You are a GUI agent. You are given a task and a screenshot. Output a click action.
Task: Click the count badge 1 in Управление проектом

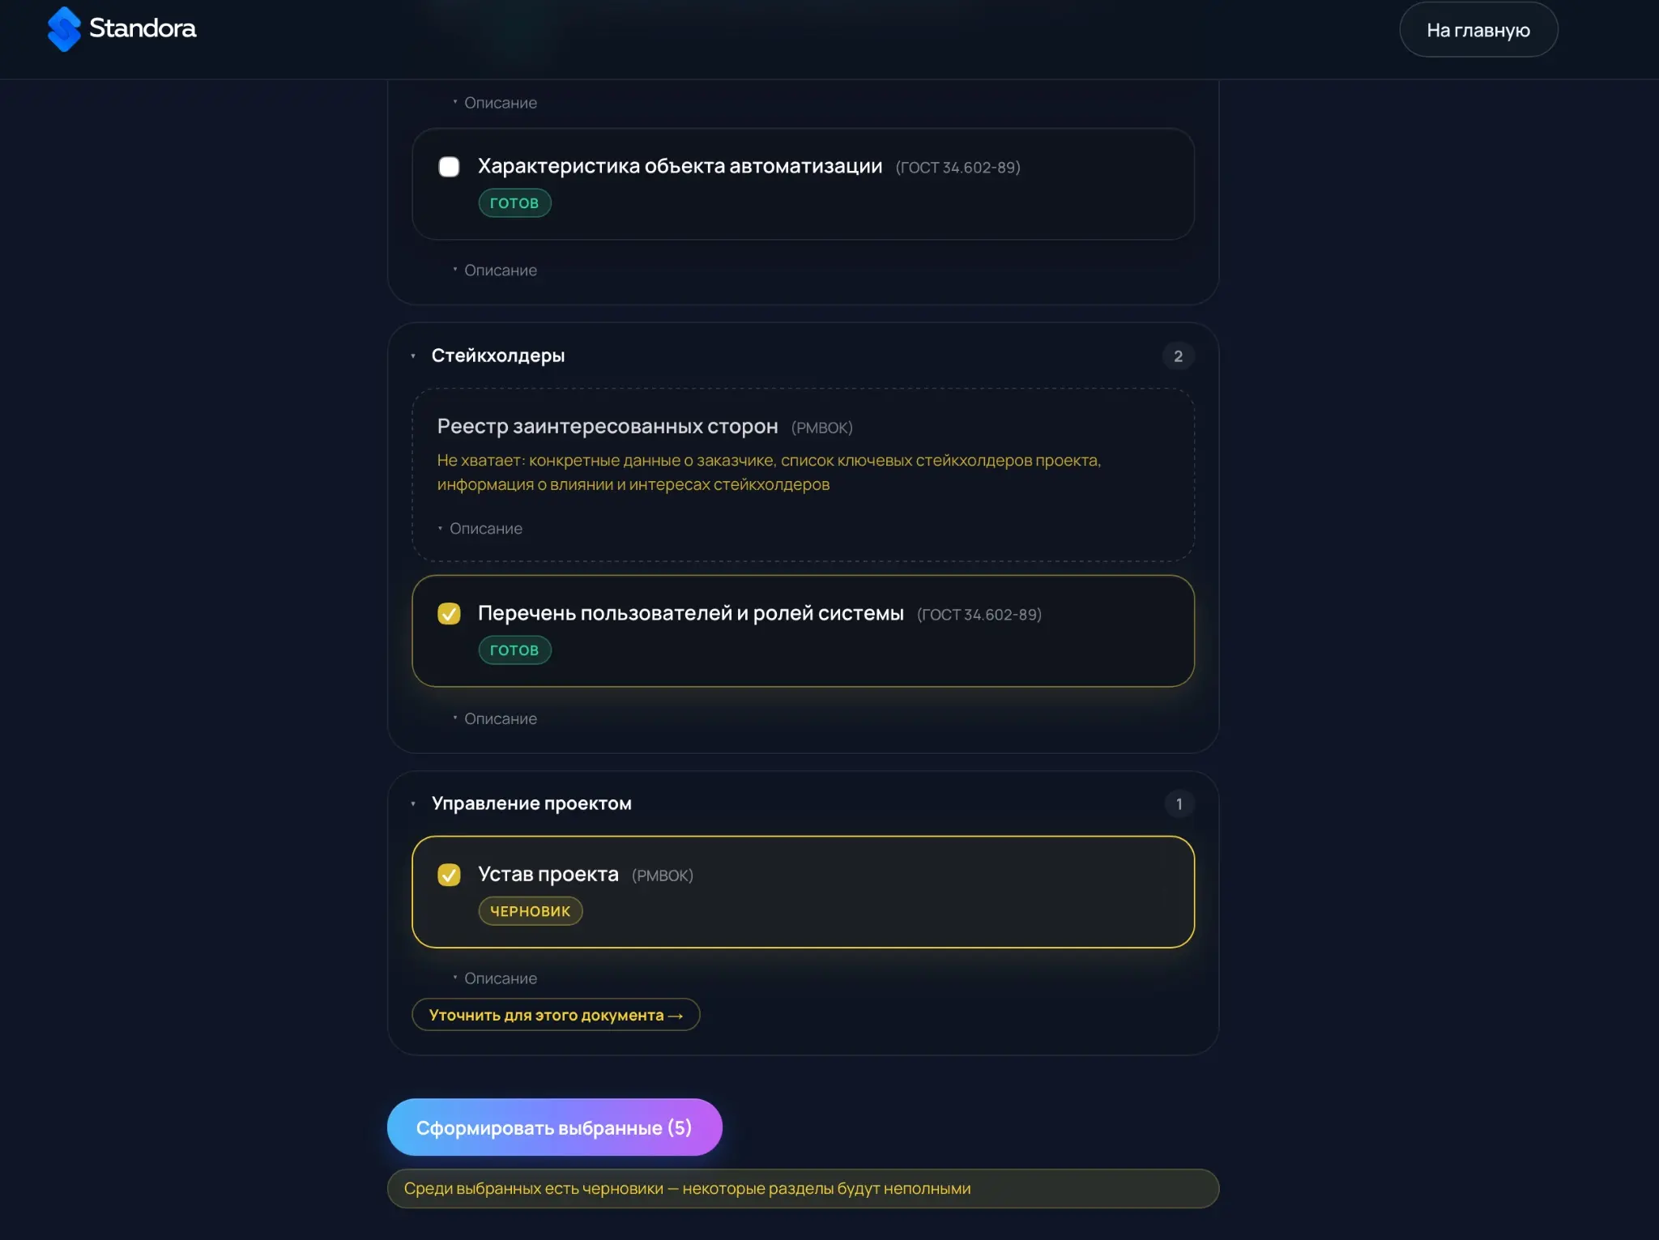point(1179,804)
